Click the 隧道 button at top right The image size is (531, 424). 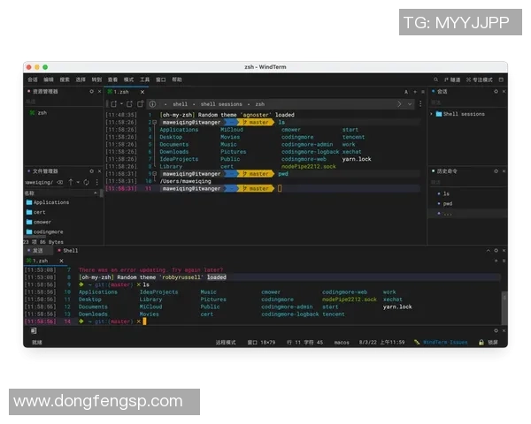coord(453,79)
